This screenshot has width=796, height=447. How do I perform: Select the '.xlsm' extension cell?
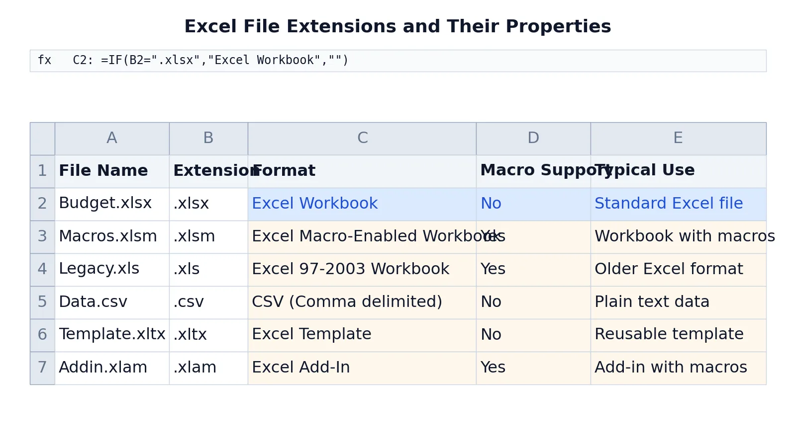tap(208, 237)
